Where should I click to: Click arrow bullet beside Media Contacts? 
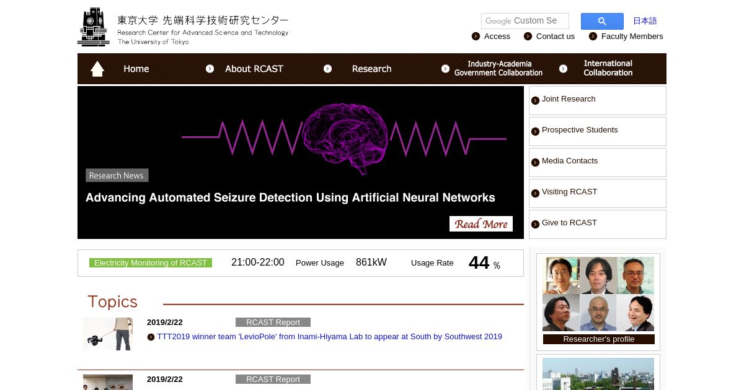pyautogui.click(x=536, y=162)
